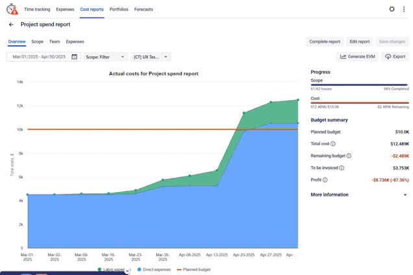Open the Scope: Filter dropdown
The image size is (413, 275).
[x=105, y=57]
